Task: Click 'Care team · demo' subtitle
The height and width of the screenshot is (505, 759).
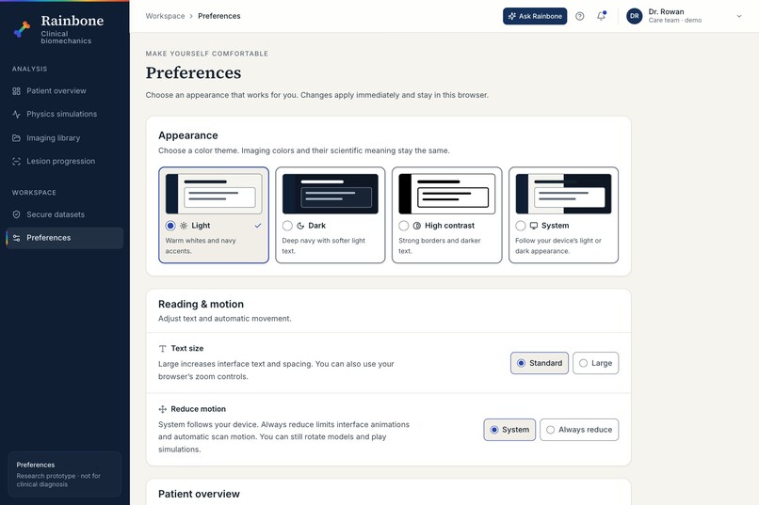Action: 675,21
